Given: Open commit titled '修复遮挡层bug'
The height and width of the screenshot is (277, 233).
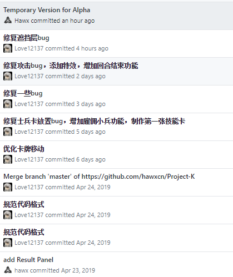Looking at the screenshot, I should click(26, 38).
